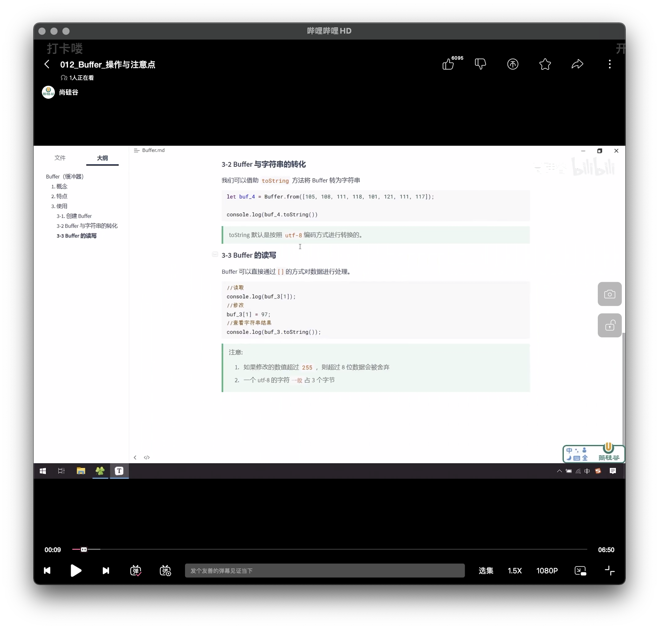Viewport: 659px width, 629px height.
Task: Open the three-dot more options menu
Action: 609,64
